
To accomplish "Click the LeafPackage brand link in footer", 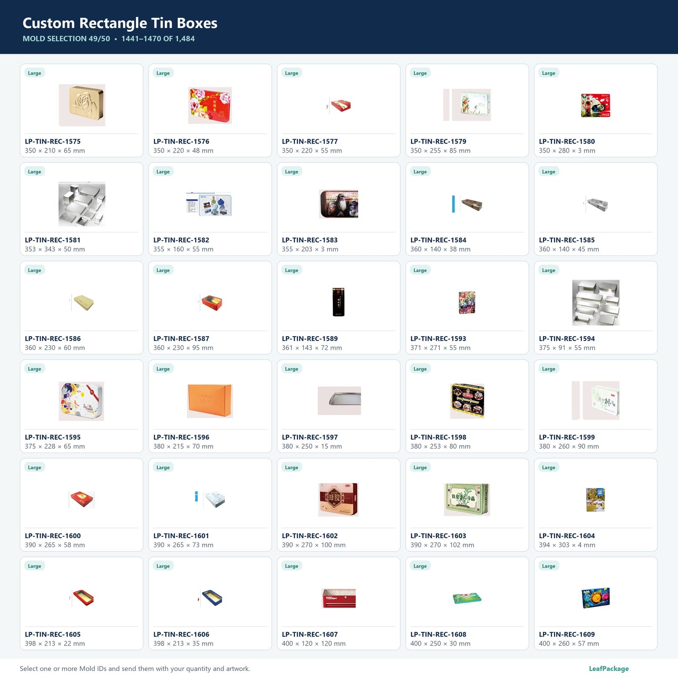I will 609,668.
